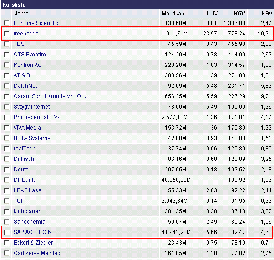Open the Kontron AG link
The width and height of the screenshot is (274, 260).
click(x=27, y=65)
